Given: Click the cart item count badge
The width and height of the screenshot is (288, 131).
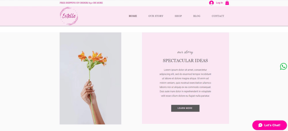Looking at the screenshot, I should (x=227, y=3).
